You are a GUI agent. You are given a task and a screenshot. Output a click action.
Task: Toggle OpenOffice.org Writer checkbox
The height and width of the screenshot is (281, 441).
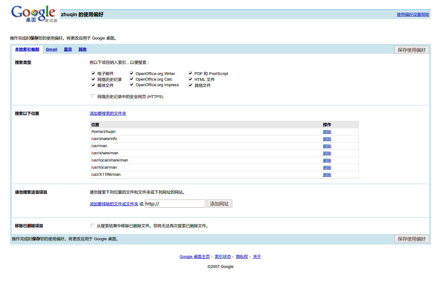click(132, 73)
